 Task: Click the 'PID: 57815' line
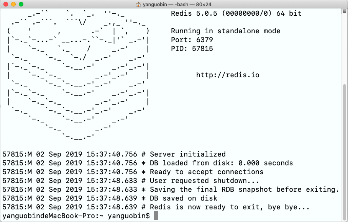click(192, 49)
